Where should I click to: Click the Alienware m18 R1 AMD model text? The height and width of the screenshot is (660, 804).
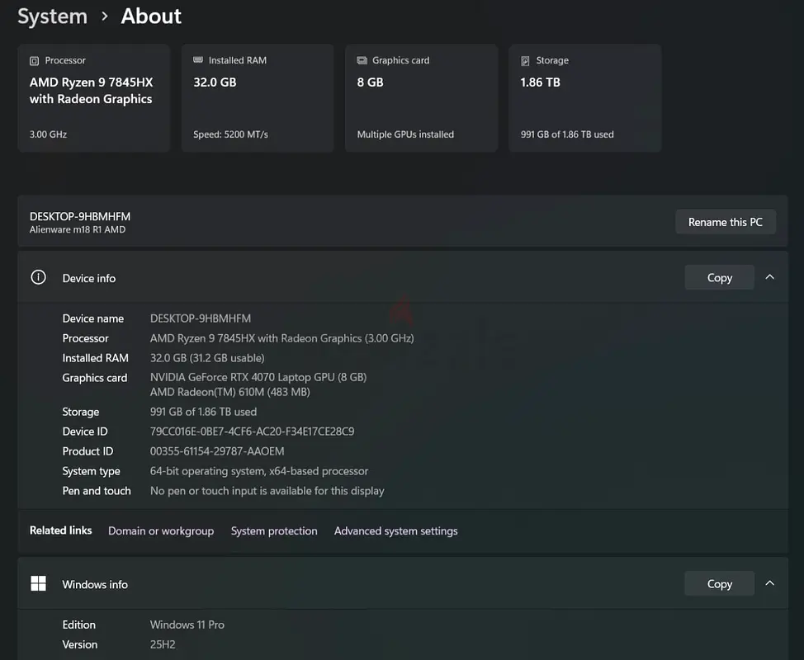click(x=78, y=229)
